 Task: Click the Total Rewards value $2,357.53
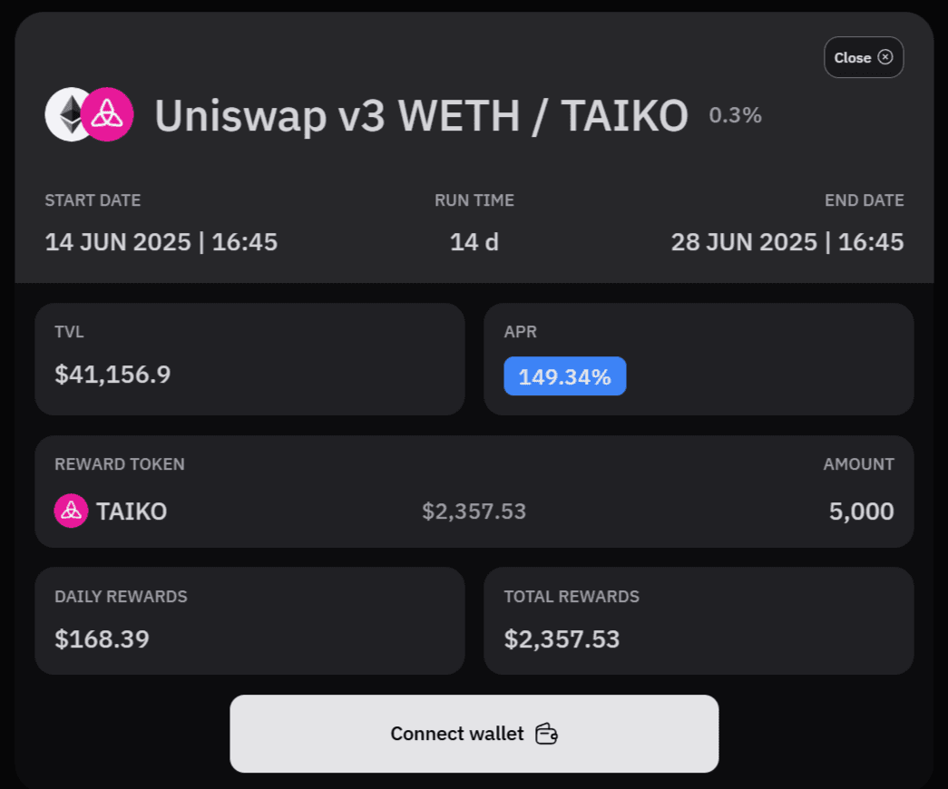click(x=562, y=639)
